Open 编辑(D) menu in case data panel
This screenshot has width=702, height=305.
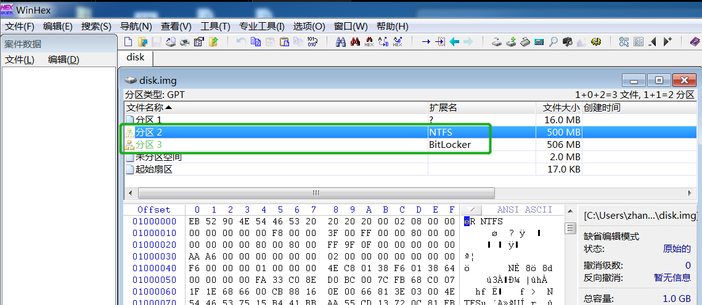pyautogui.click(x=63, y=60)
